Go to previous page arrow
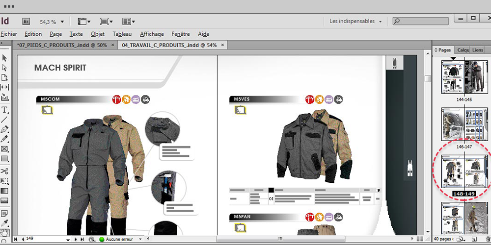Screen dimensions: 491x245 23,239
